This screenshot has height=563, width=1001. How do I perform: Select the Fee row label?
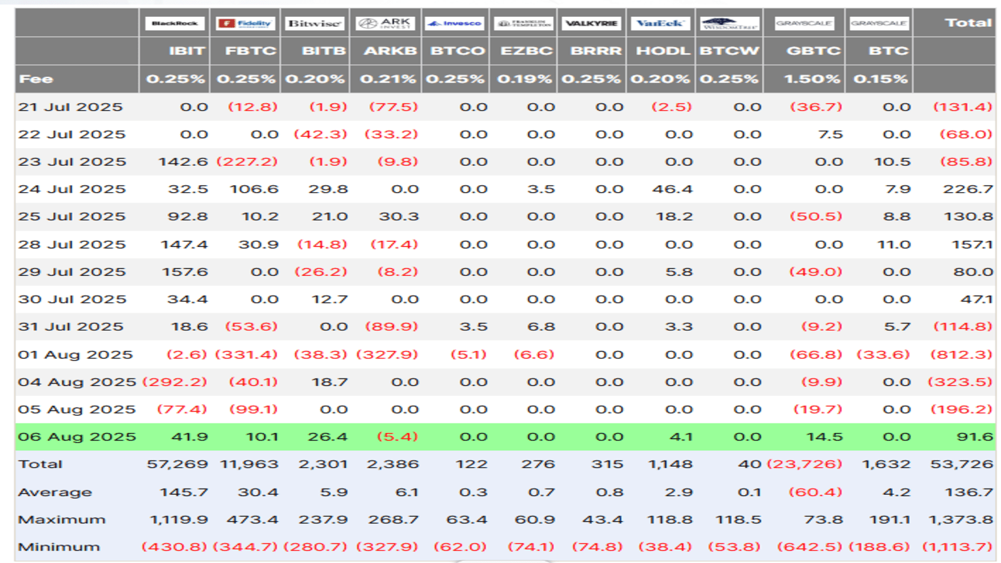click(36, 79)
